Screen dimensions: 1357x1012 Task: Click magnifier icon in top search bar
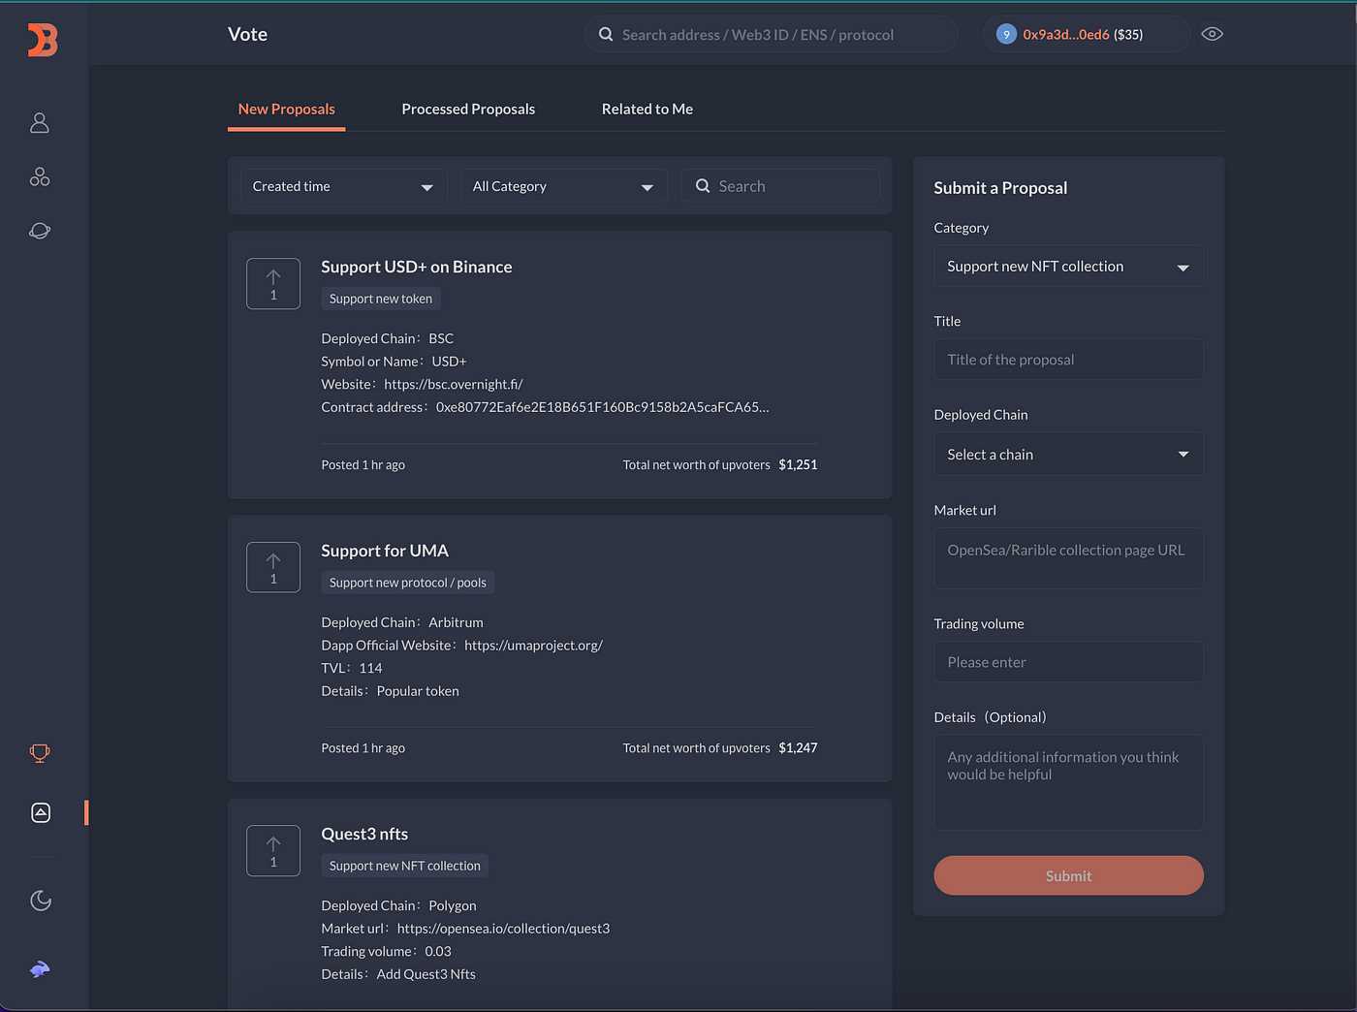pos(606,34)
